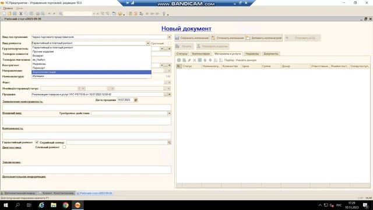Click the sort descending icon in materials table toolbar
This screenshot has height=210, width=373.
point(221,60)
